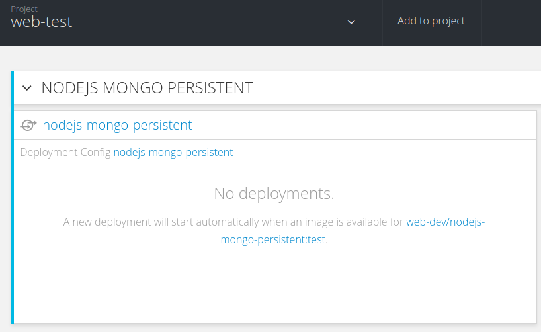Open the nodejs-mongo-persistent title link
Viewport: 541px width, 332px height.
[x=117, y=125]
